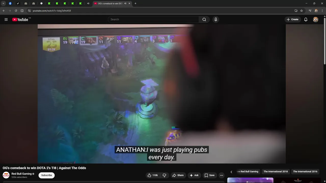
Task: Switch to the TikTok tab
Action: (x=18, y=4)
